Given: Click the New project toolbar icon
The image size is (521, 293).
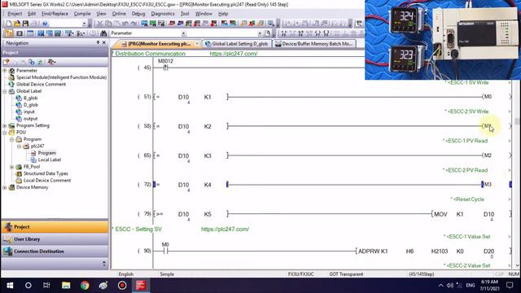Looking at the screenshot, I should pos(9,24).
